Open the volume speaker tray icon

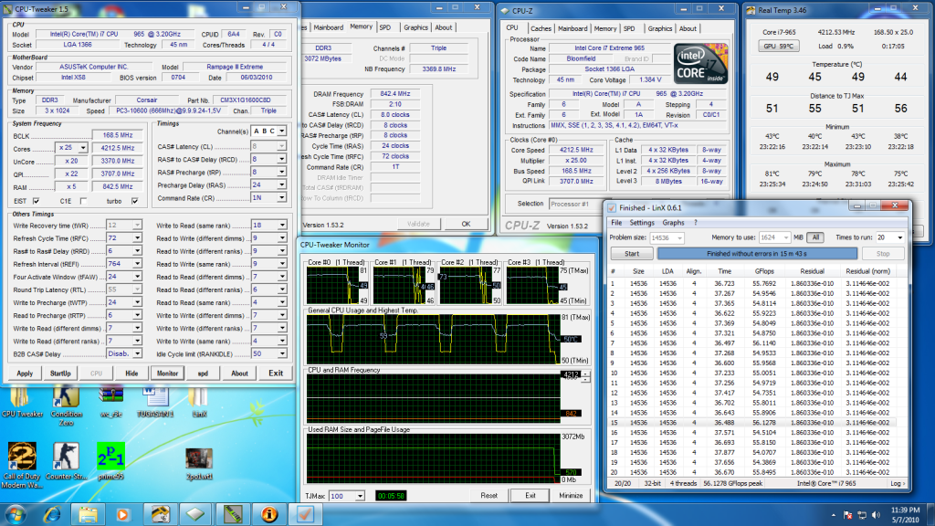coord(876,515)
